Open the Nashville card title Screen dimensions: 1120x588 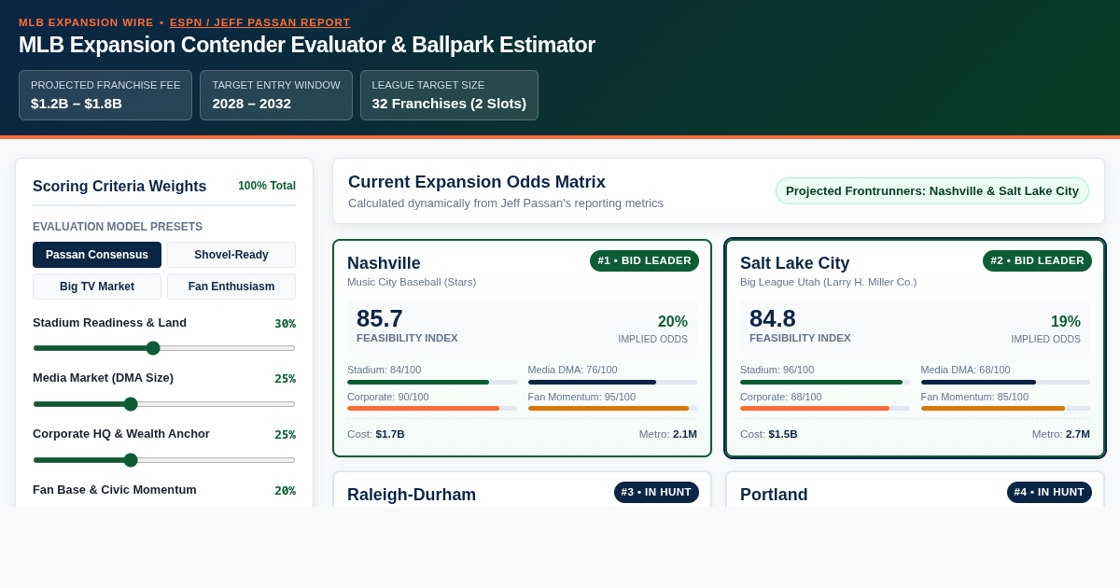click(x=384, y=263)
